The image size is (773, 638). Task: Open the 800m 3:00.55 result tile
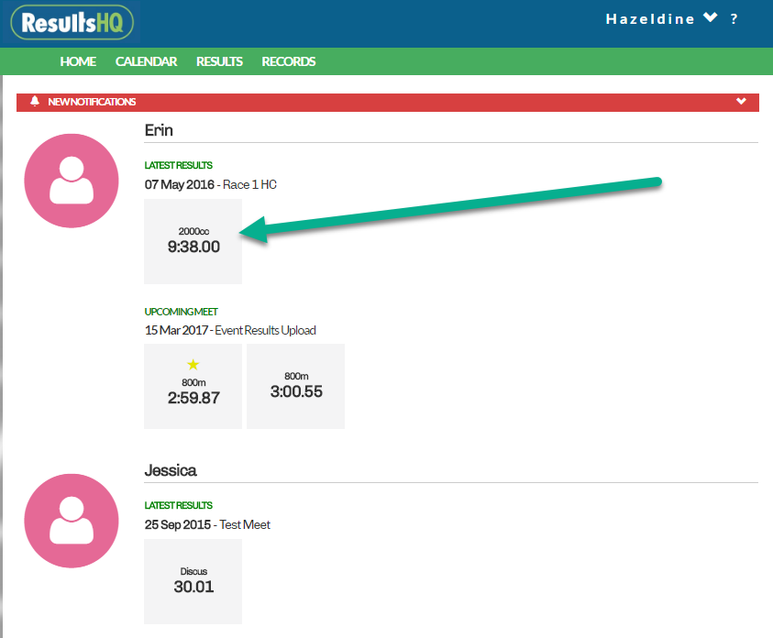point(296,386)
